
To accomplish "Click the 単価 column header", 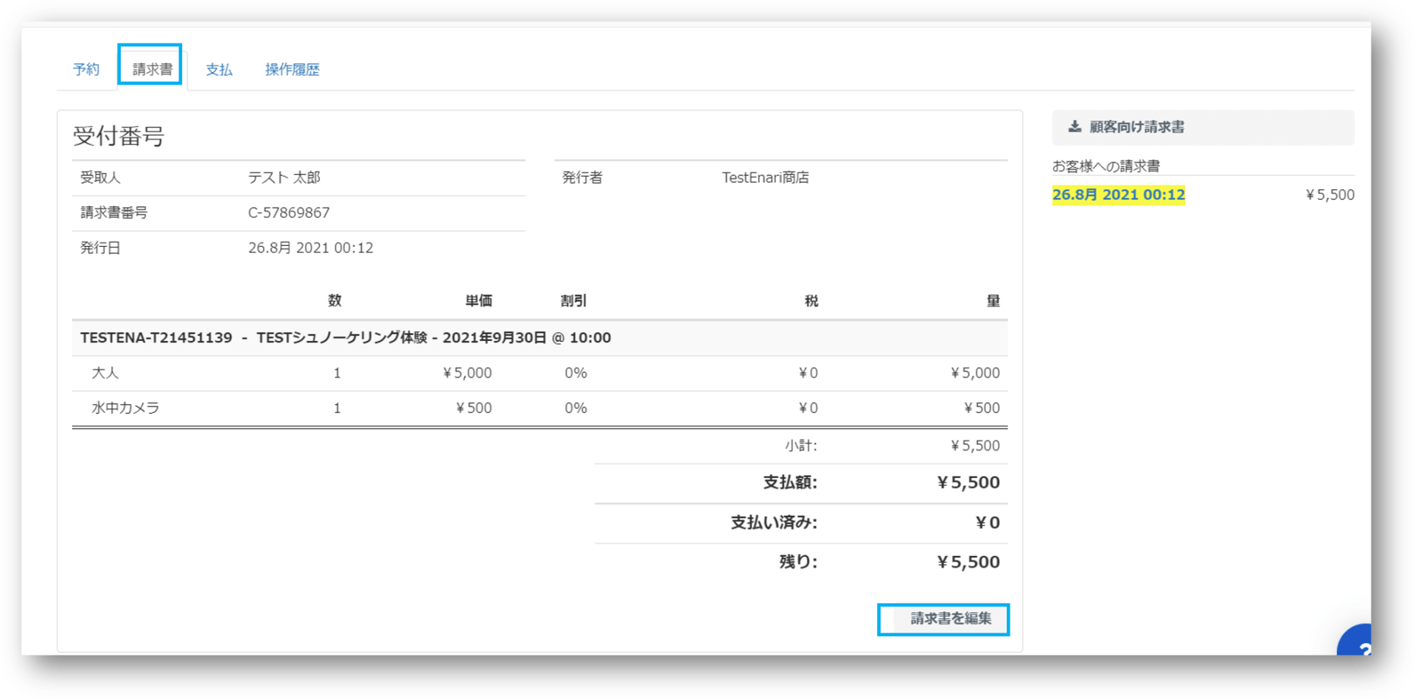I will click(478, 301).
